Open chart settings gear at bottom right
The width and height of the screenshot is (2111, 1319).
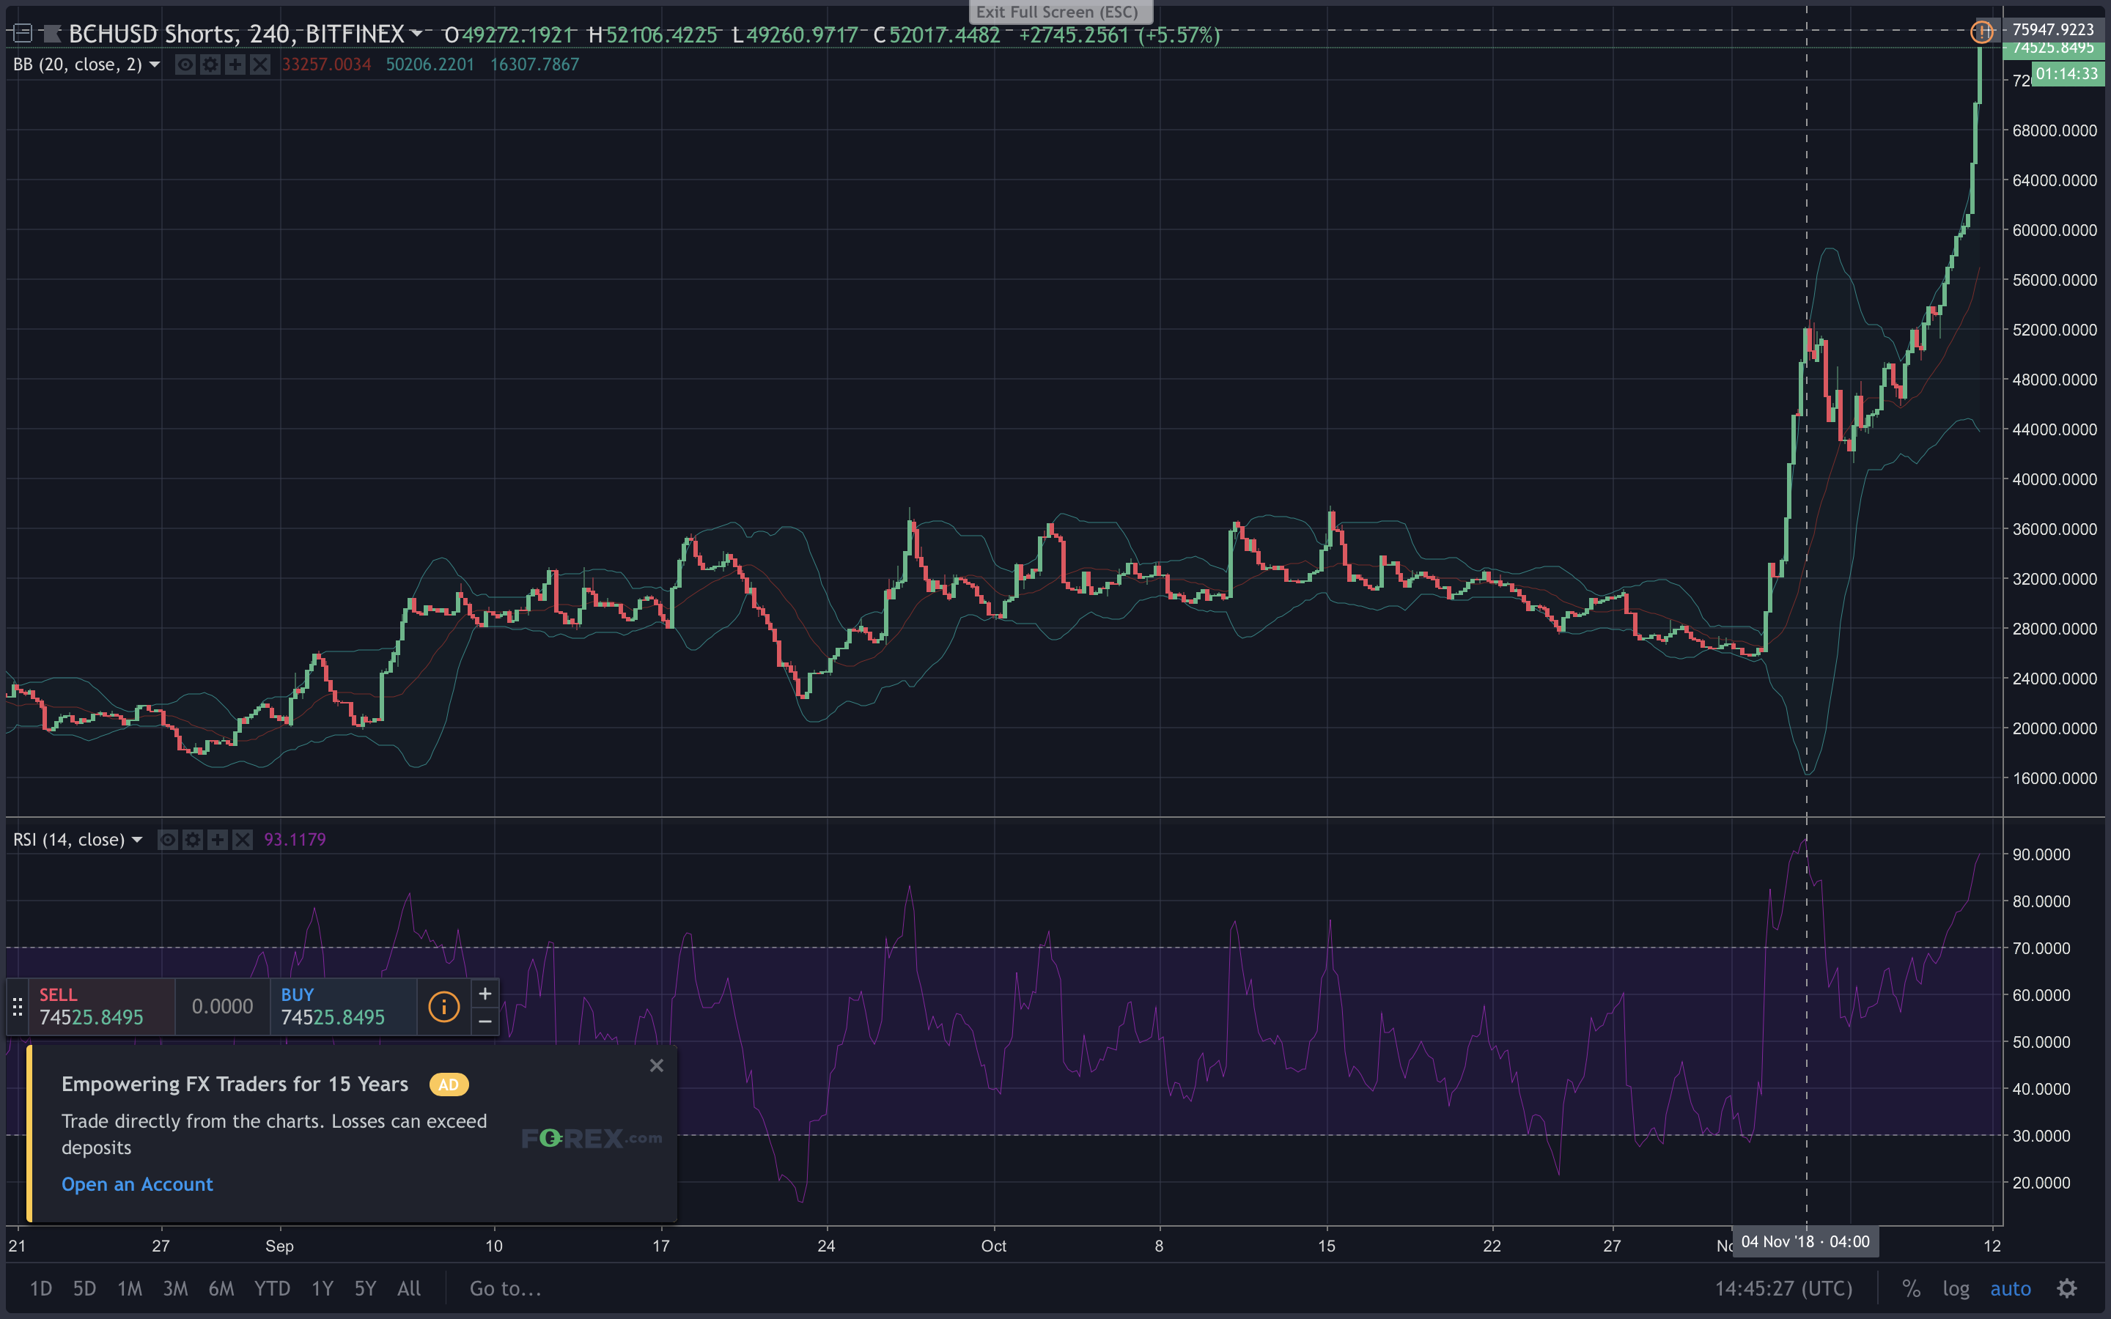point(2066,1288)
